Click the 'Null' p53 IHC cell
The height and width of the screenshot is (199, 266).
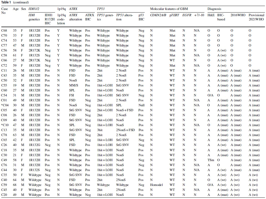(x=141, y=105)
